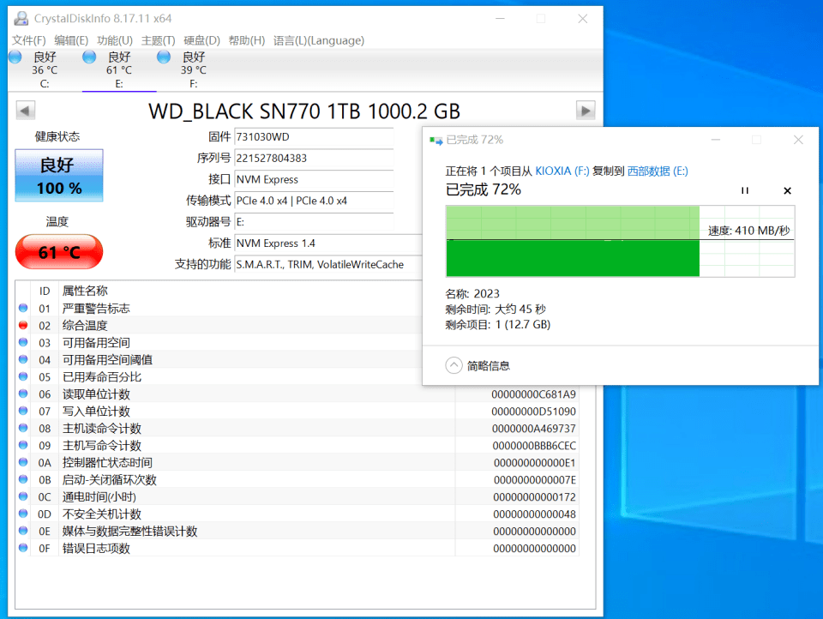
Task: Click status dot for 07 写入单位计数
Action: (23, 411)
